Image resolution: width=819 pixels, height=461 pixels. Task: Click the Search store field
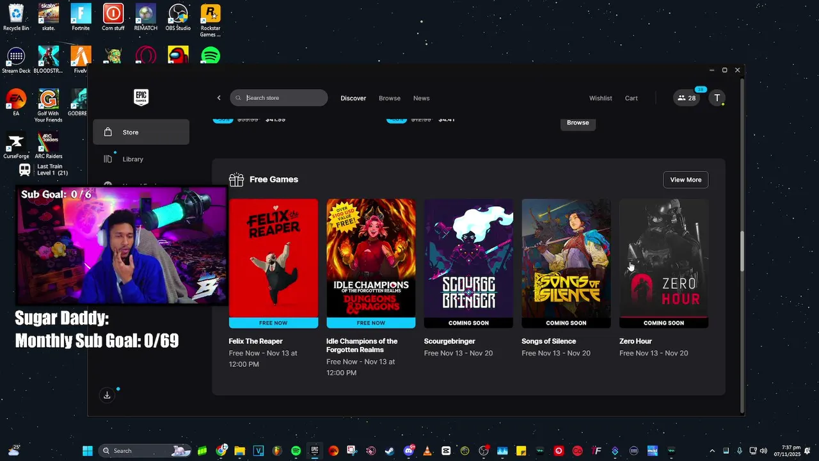tap(279, 98)
